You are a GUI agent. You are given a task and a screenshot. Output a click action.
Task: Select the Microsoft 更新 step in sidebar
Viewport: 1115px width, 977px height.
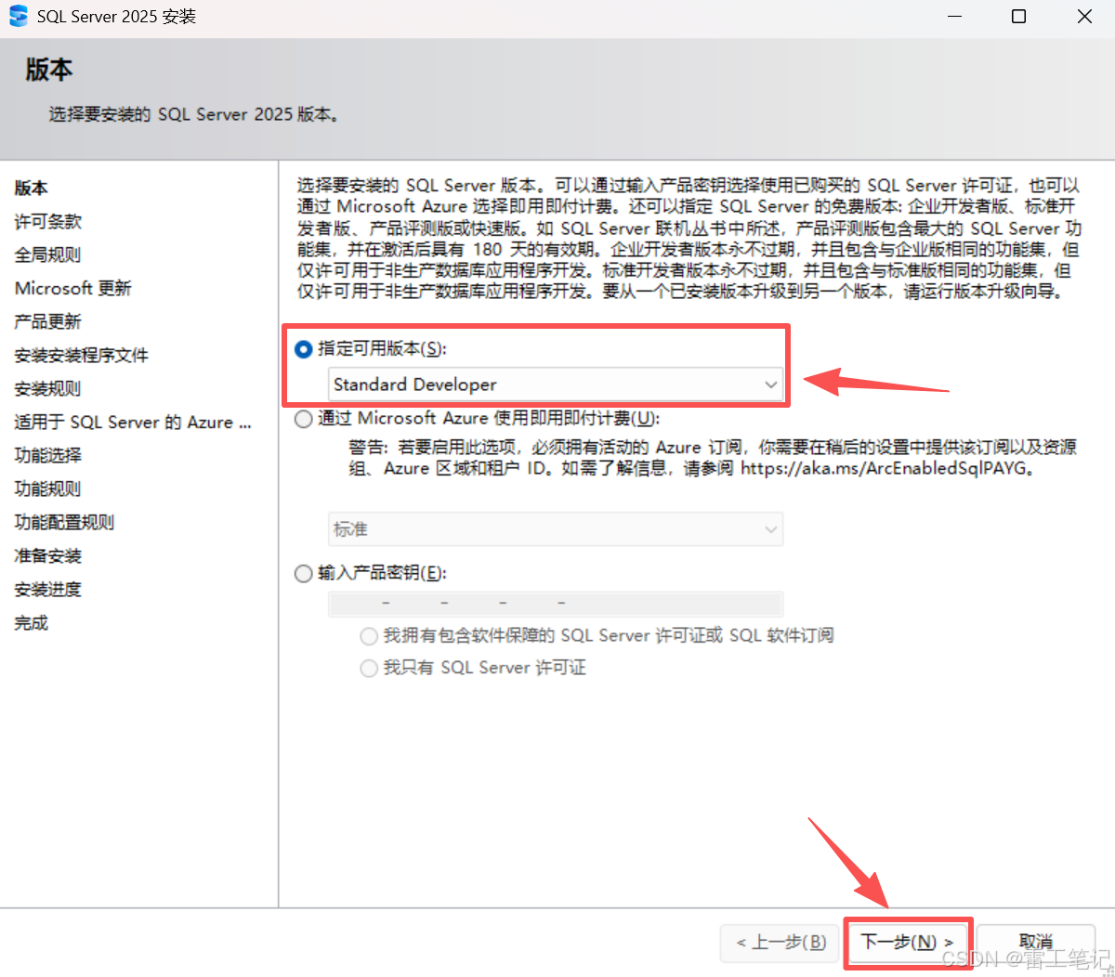73,289
